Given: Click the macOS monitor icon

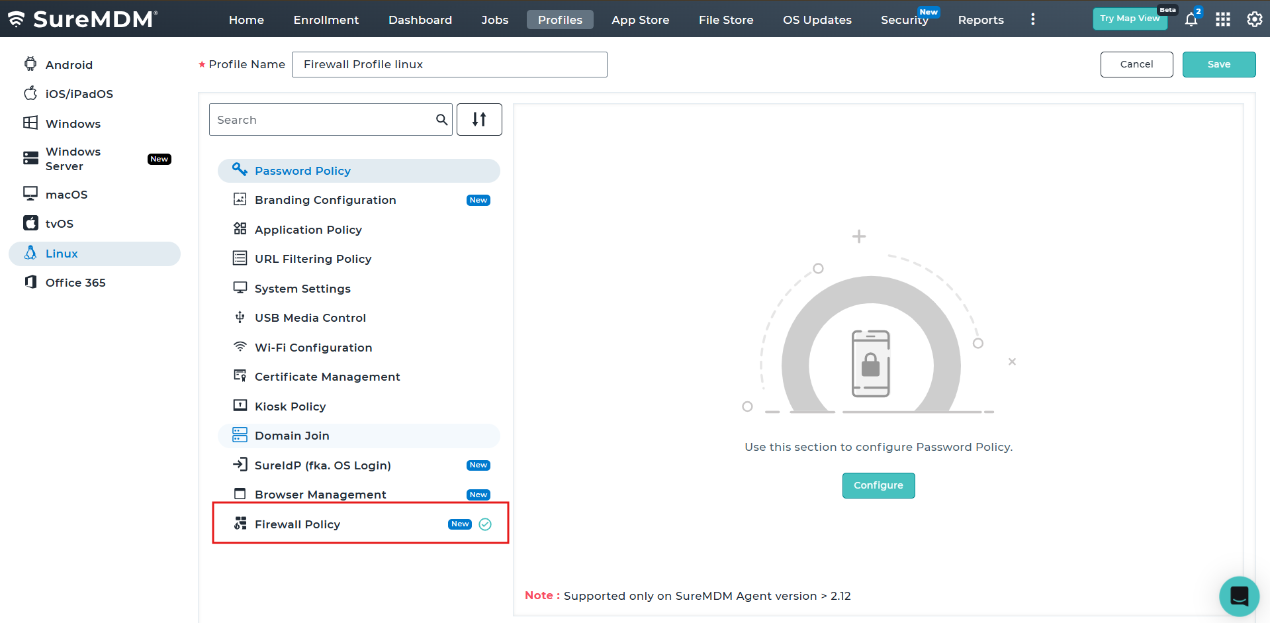Looking at the screenshot, I should tap(30, 193).
